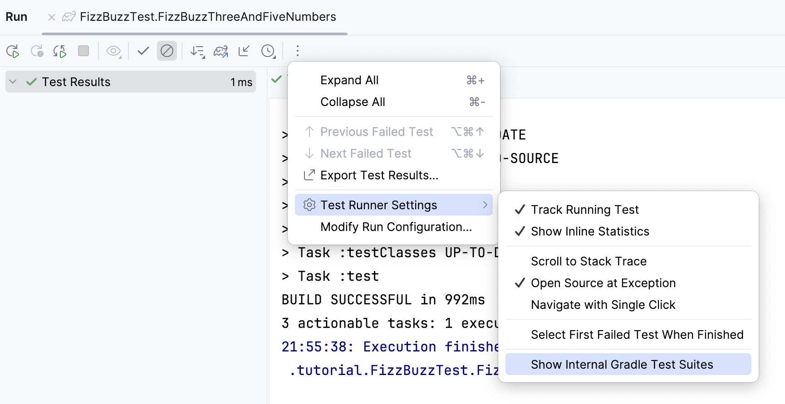The width and height of the screenshot is (785, 404).
Task: Open the sort tests dropdown icon
Action: 197,51
